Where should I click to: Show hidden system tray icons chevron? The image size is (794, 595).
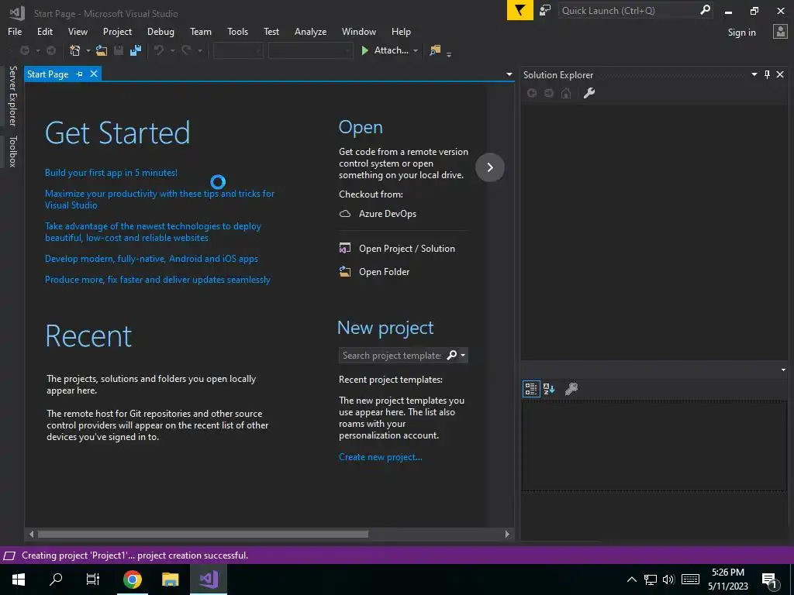(631, 580)
